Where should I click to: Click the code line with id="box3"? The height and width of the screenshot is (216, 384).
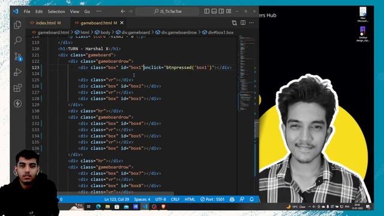coord(120,98)
